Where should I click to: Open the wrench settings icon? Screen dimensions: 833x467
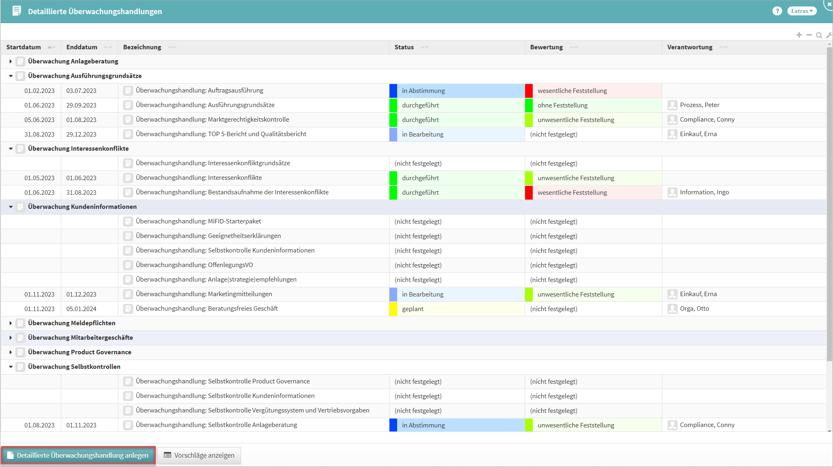829,35
